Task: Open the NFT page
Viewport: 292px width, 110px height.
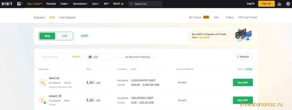Action: click(x=106, y=4)
